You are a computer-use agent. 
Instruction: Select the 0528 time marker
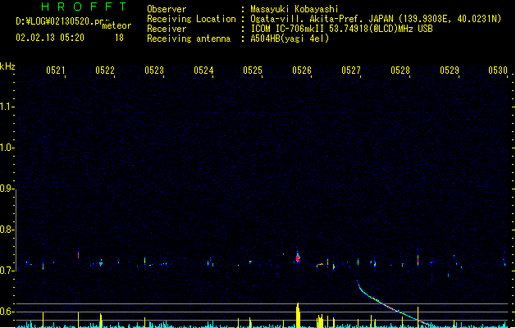400,70
